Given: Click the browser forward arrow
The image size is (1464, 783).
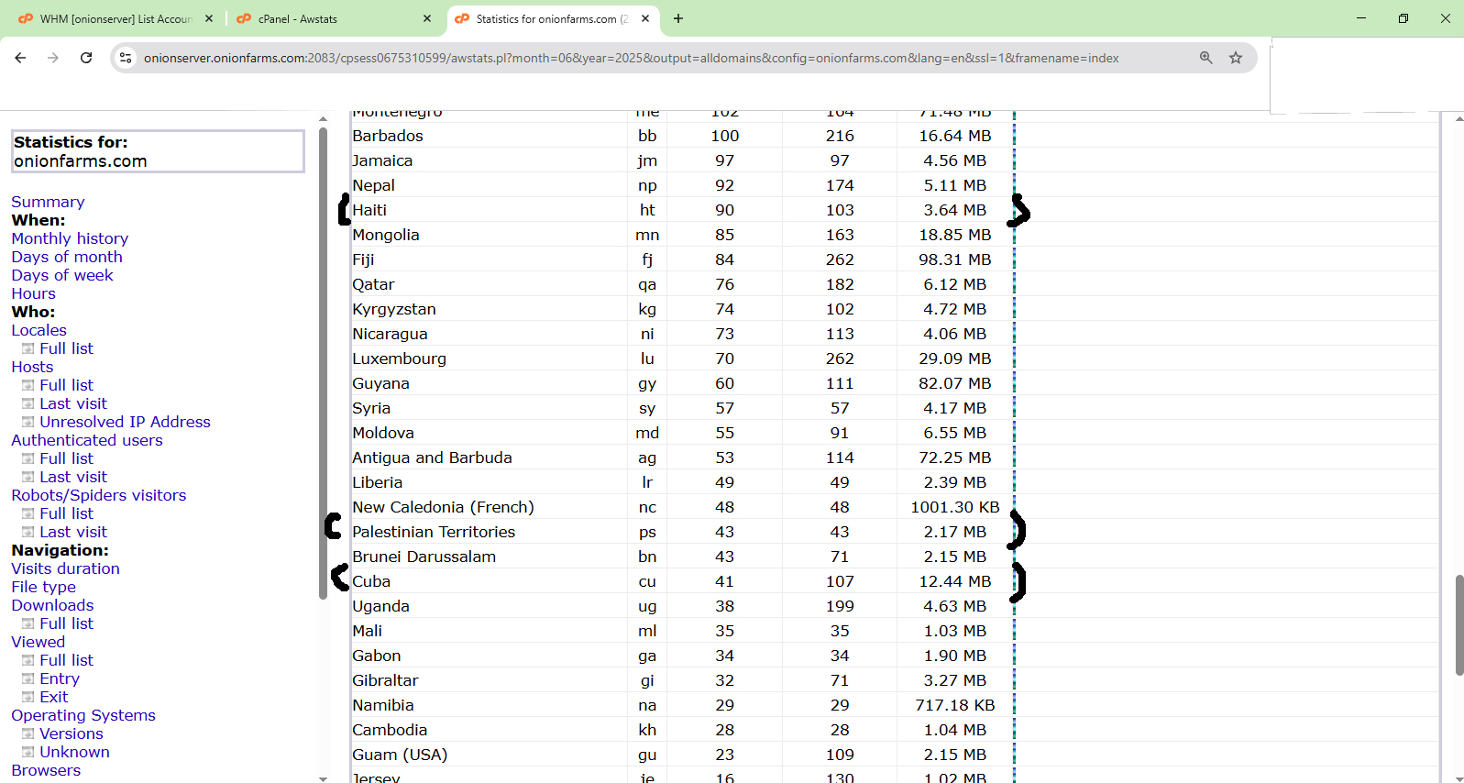Looking at the screenshot, I should point(53,58).
